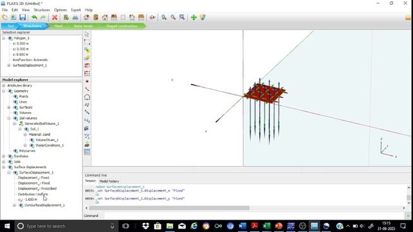Click the Zoom out magnifier icon
The width and height of the screenshot is (413, 232).
(x=173, y=17)
